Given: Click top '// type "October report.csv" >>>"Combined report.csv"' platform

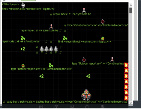Looking at the screenshot, I should pos(96,25).
